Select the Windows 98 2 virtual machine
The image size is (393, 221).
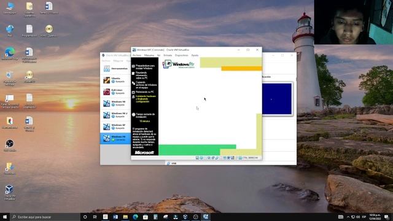tap(115, 115)
